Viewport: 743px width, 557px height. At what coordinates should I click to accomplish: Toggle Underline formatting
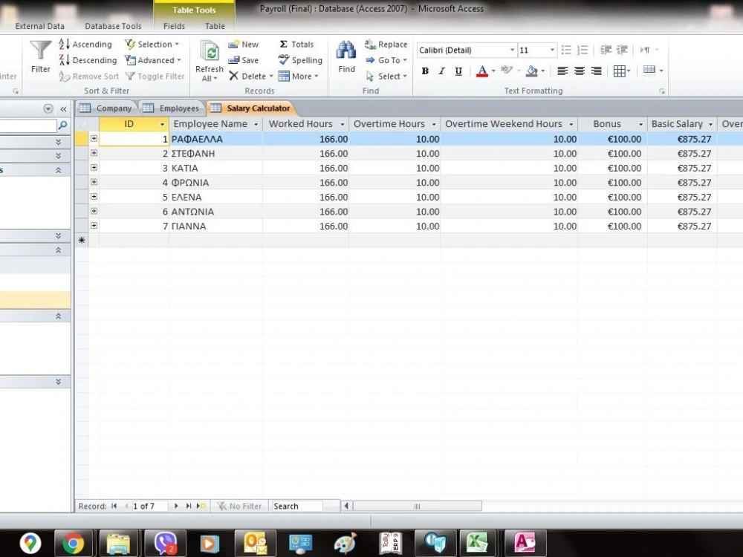pyautogui.click(x=458, y=71)
